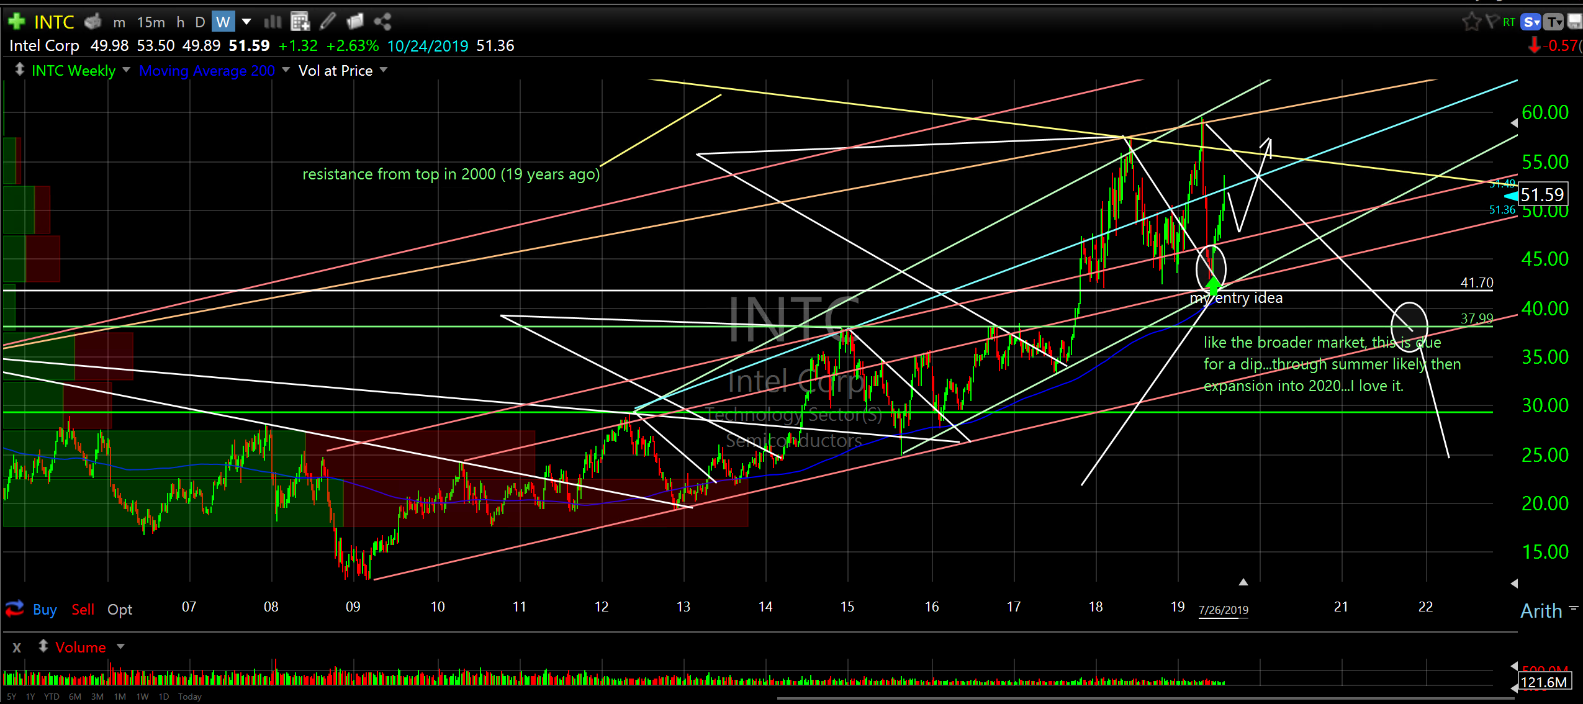
Task: Open the Moving Average 200 dropdown
Action: coord(286,70)
